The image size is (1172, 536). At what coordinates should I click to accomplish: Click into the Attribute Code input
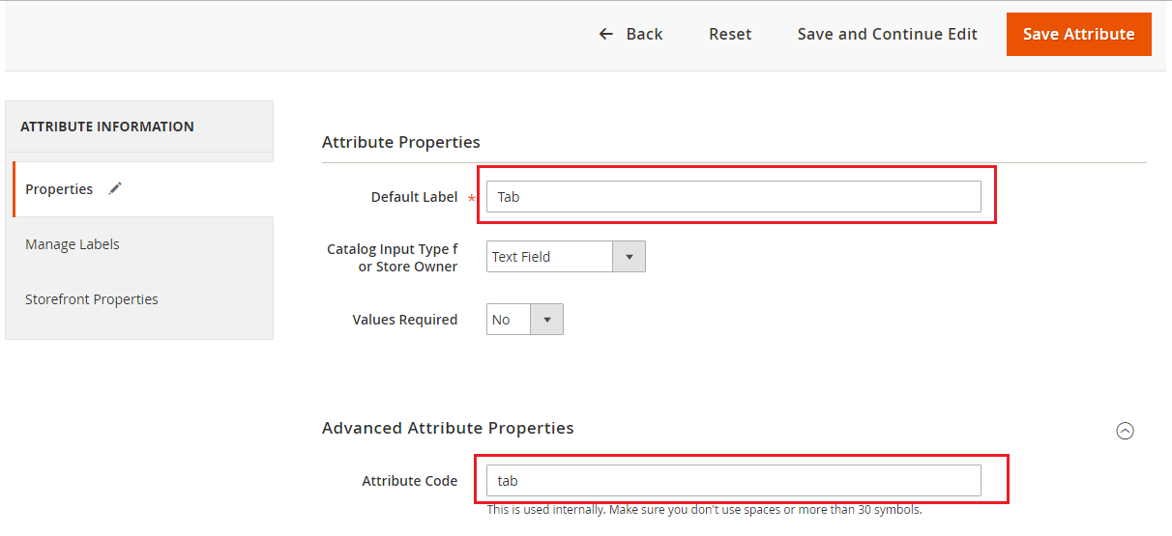tap(733, 481)
